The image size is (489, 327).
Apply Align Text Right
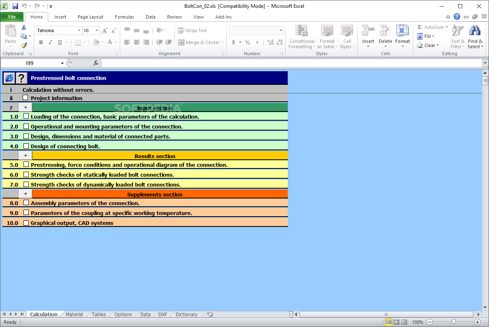[x=146, y=42]
